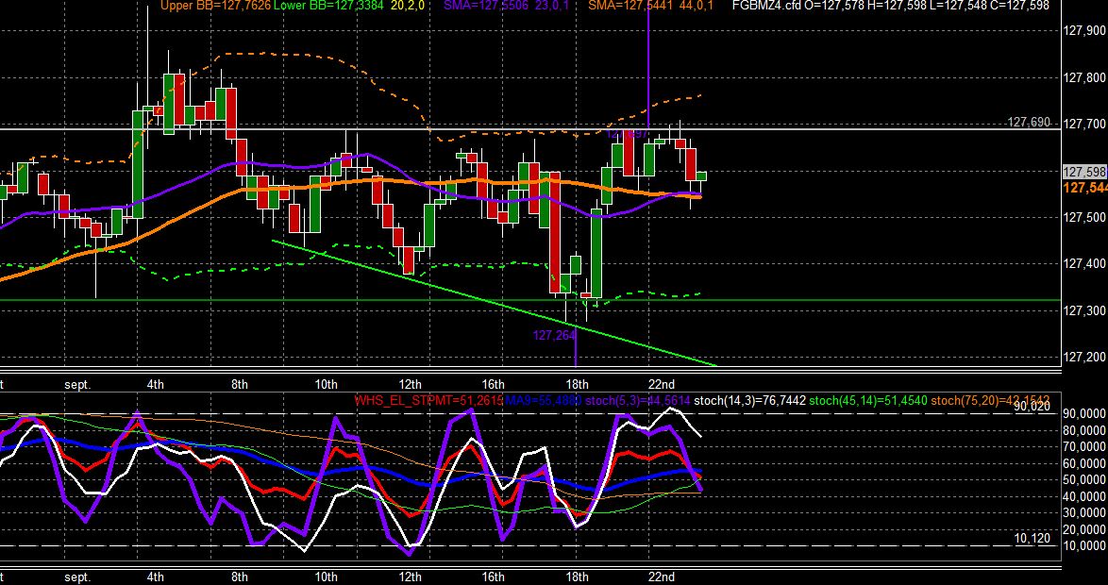Click 127,200 on the price axis
The height and width of the screenshot is (585, 1108).
[x=1084, y=358]
